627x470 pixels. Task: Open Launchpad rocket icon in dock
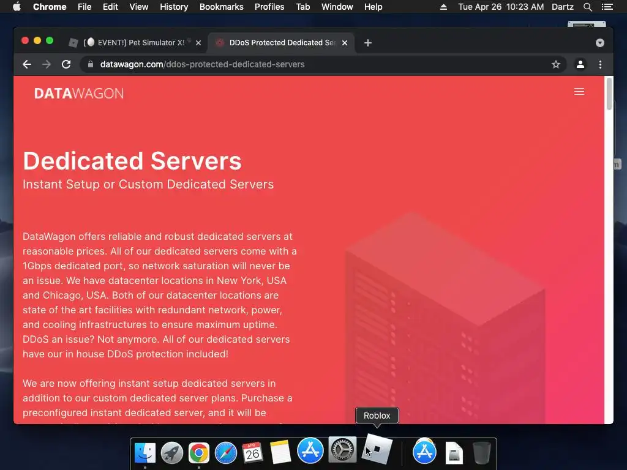(172, 452)
